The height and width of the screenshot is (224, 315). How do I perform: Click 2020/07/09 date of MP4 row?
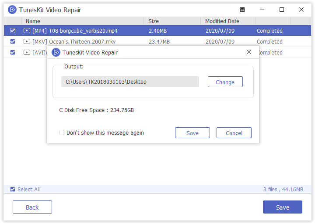tap(220, 31)
